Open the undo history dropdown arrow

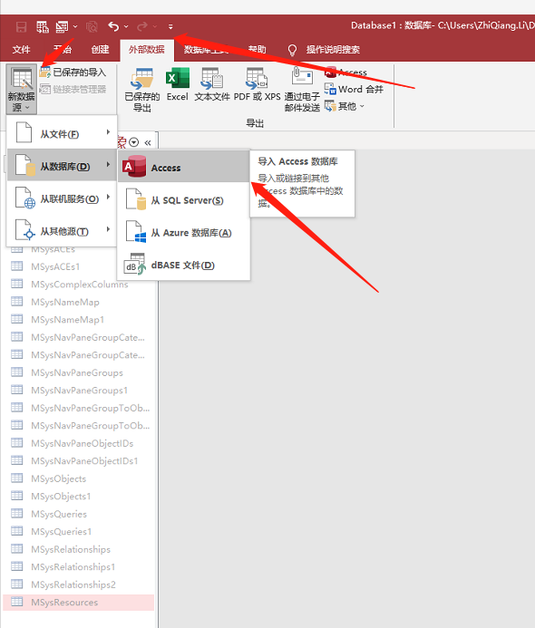126,27
